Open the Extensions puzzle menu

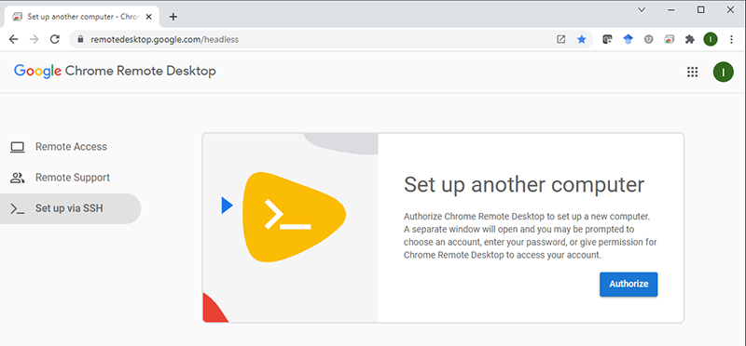pyautogui.click(x=689, y=39)
